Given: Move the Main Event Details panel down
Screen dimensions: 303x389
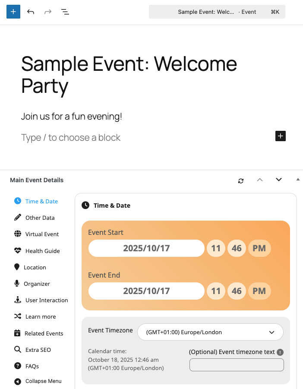Looking at the screenshot, I should click(279, 180).
